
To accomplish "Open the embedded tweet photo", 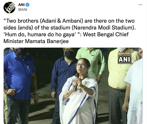I will coord(73,86).
